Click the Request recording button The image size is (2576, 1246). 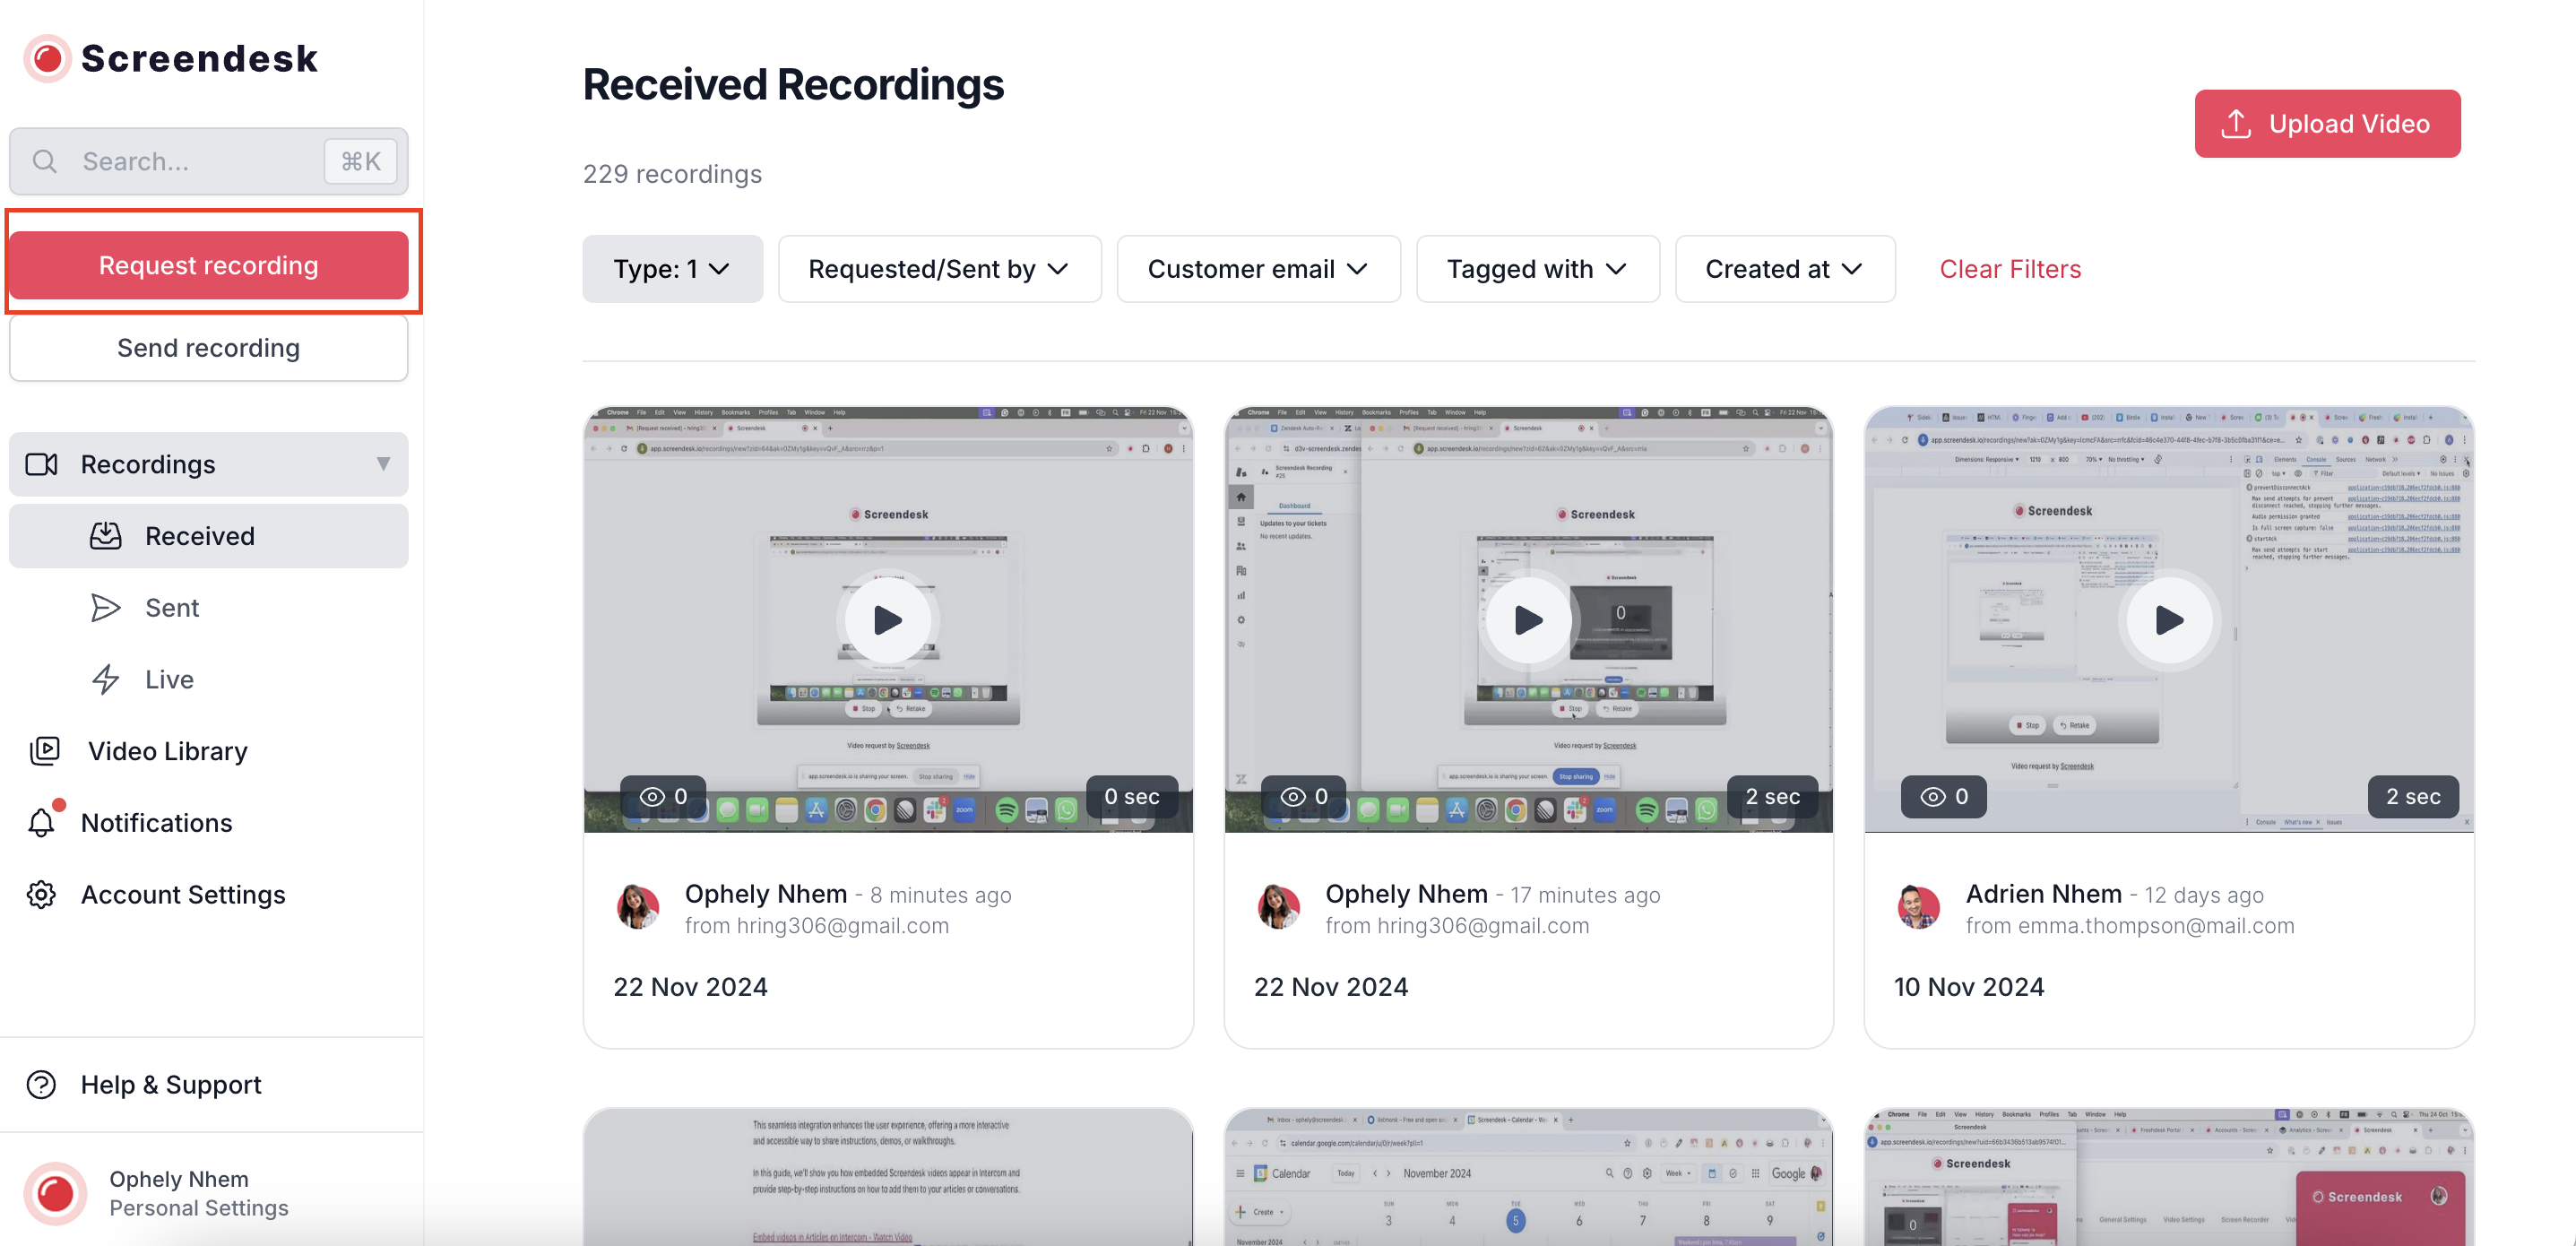coord(208,265)
